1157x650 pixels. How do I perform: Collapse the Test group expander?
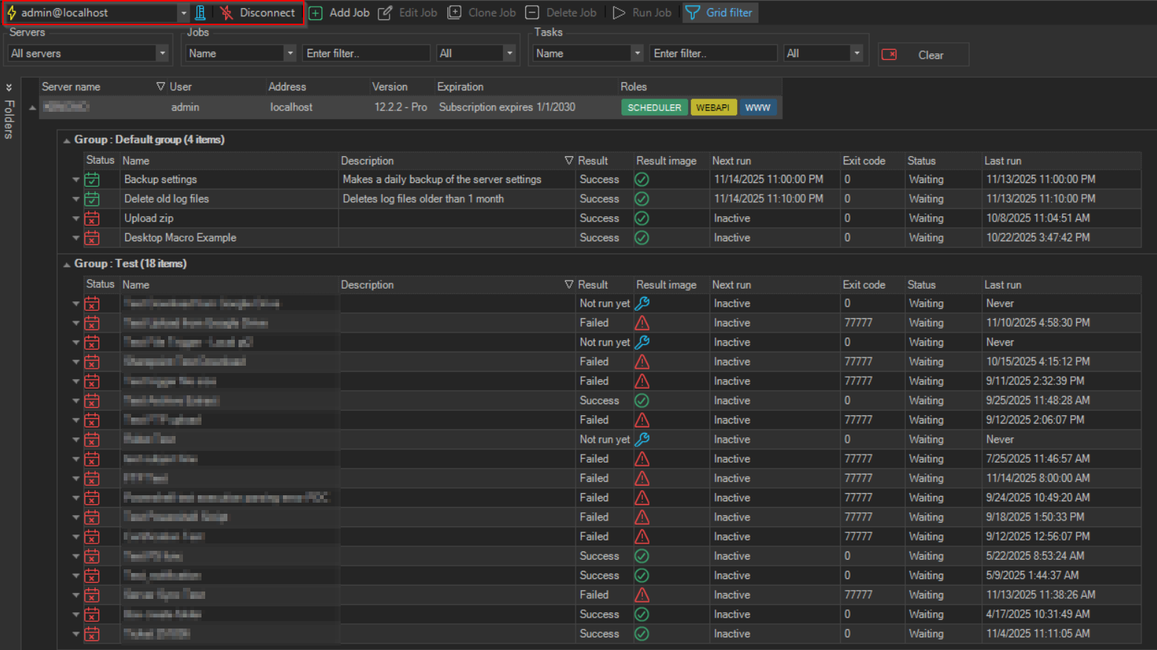pyautogui.click(x=67, y=264)
